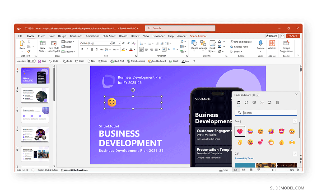Open the font name dropdown
Screen dimensions: 317x196
point(110,43)
